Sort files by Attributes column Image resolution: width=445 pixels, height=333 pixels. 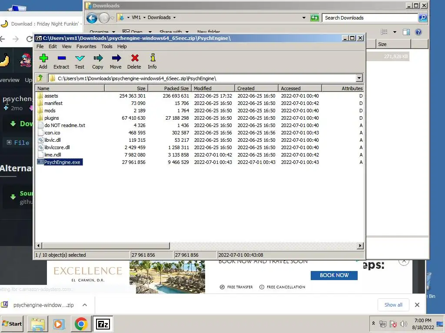point(343,88)
